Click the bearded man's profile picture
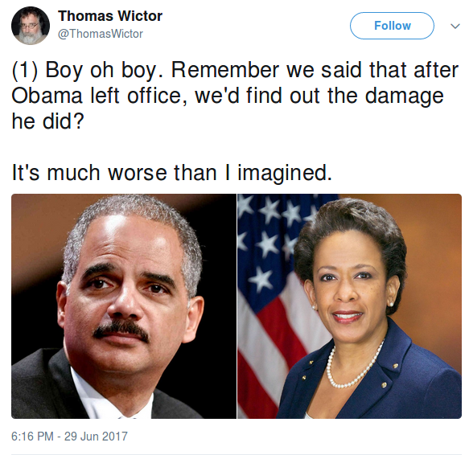Viewport: 469px width, 455px height. point(31,26)
